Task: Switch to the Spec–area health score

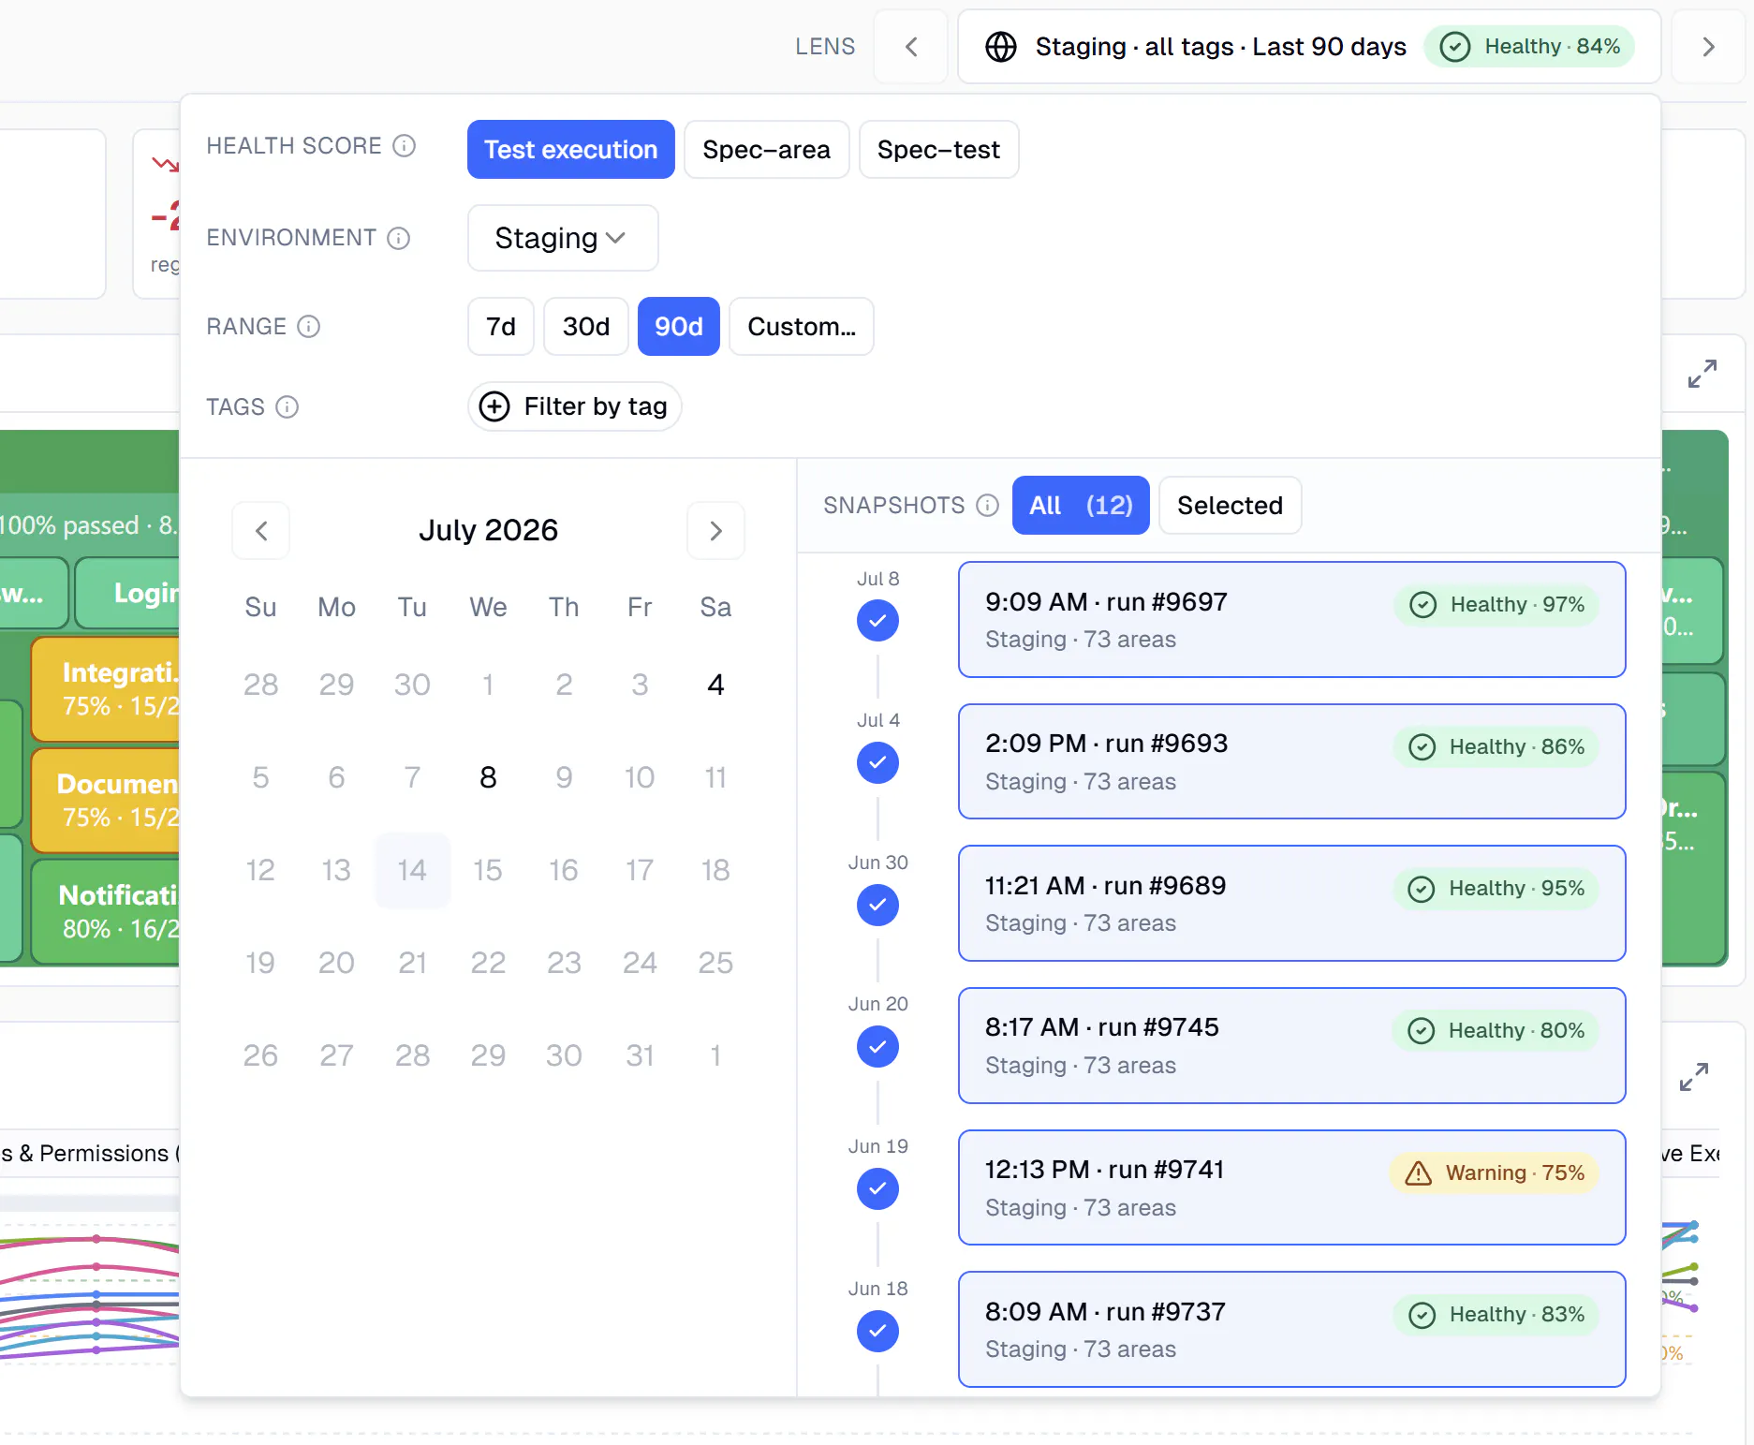Action: [767, 150]
